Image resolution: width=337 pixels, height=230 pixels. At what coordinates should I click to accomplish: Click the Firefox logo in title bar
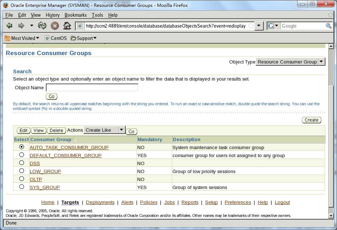pyautogui.click(x=6, y=5)
